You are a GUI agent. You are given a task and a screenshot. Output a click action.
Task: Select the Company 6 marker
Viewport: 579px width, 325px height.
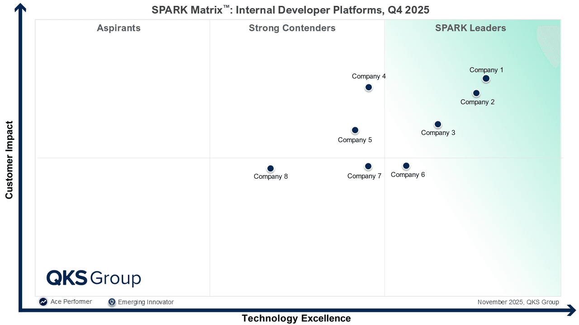point(406,166)
